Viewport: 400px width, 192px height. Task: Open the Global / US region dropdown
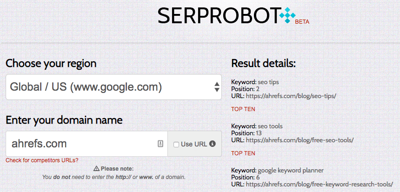click(x=113, y=86)
